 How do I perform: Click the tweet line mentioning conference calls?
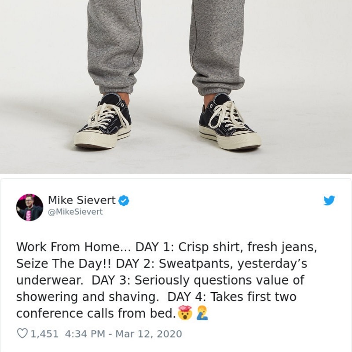(x=96, y=313)
